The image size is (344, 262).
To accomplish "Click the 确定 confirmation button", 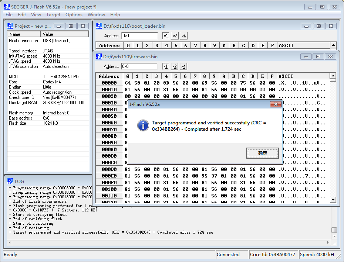I will click(x=262, y=153).
